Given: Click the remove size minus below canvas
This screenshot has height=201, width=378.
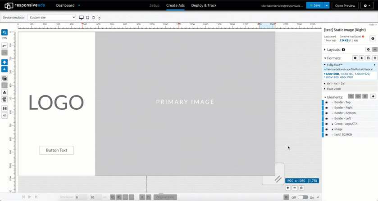Looking at the screenshot, I should click(294, 188).
